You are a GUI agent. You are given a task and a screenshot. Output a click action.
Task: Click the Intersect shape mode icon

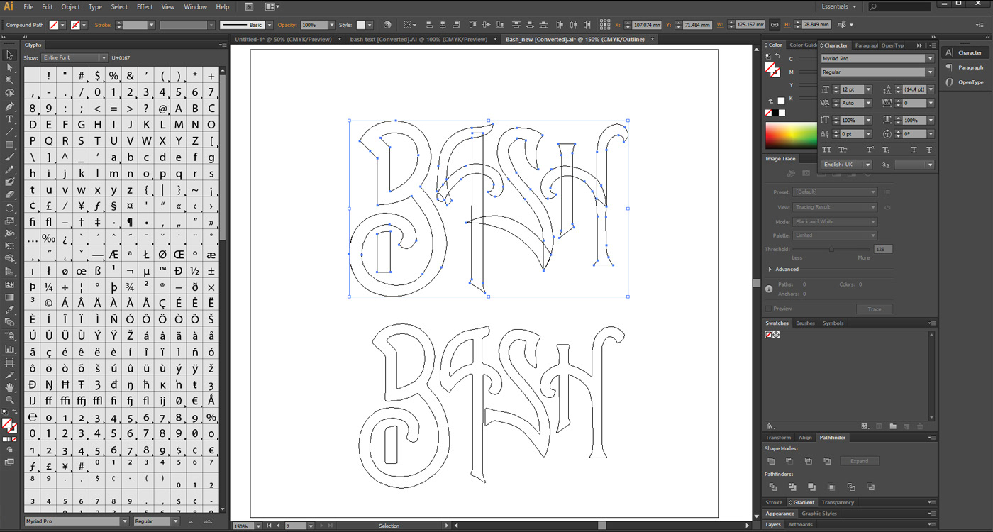click(x=809, y=460)
